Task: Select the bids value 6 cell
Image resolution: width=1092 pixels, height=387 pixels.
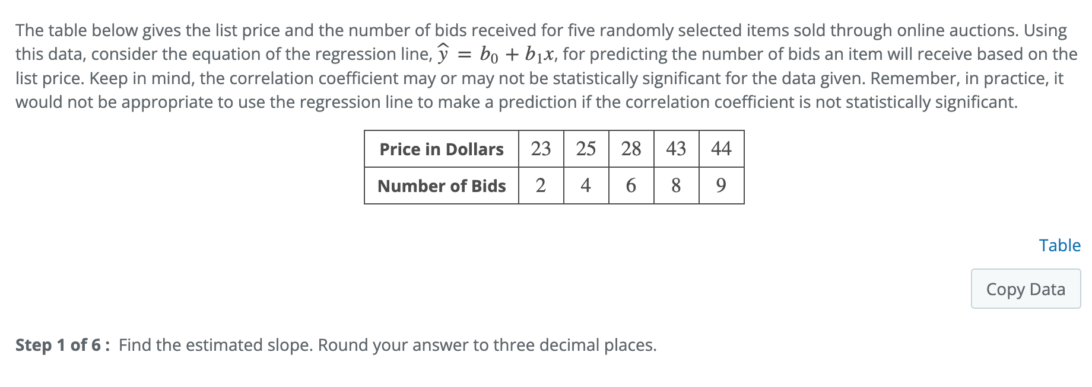Action: coord(631,186)
